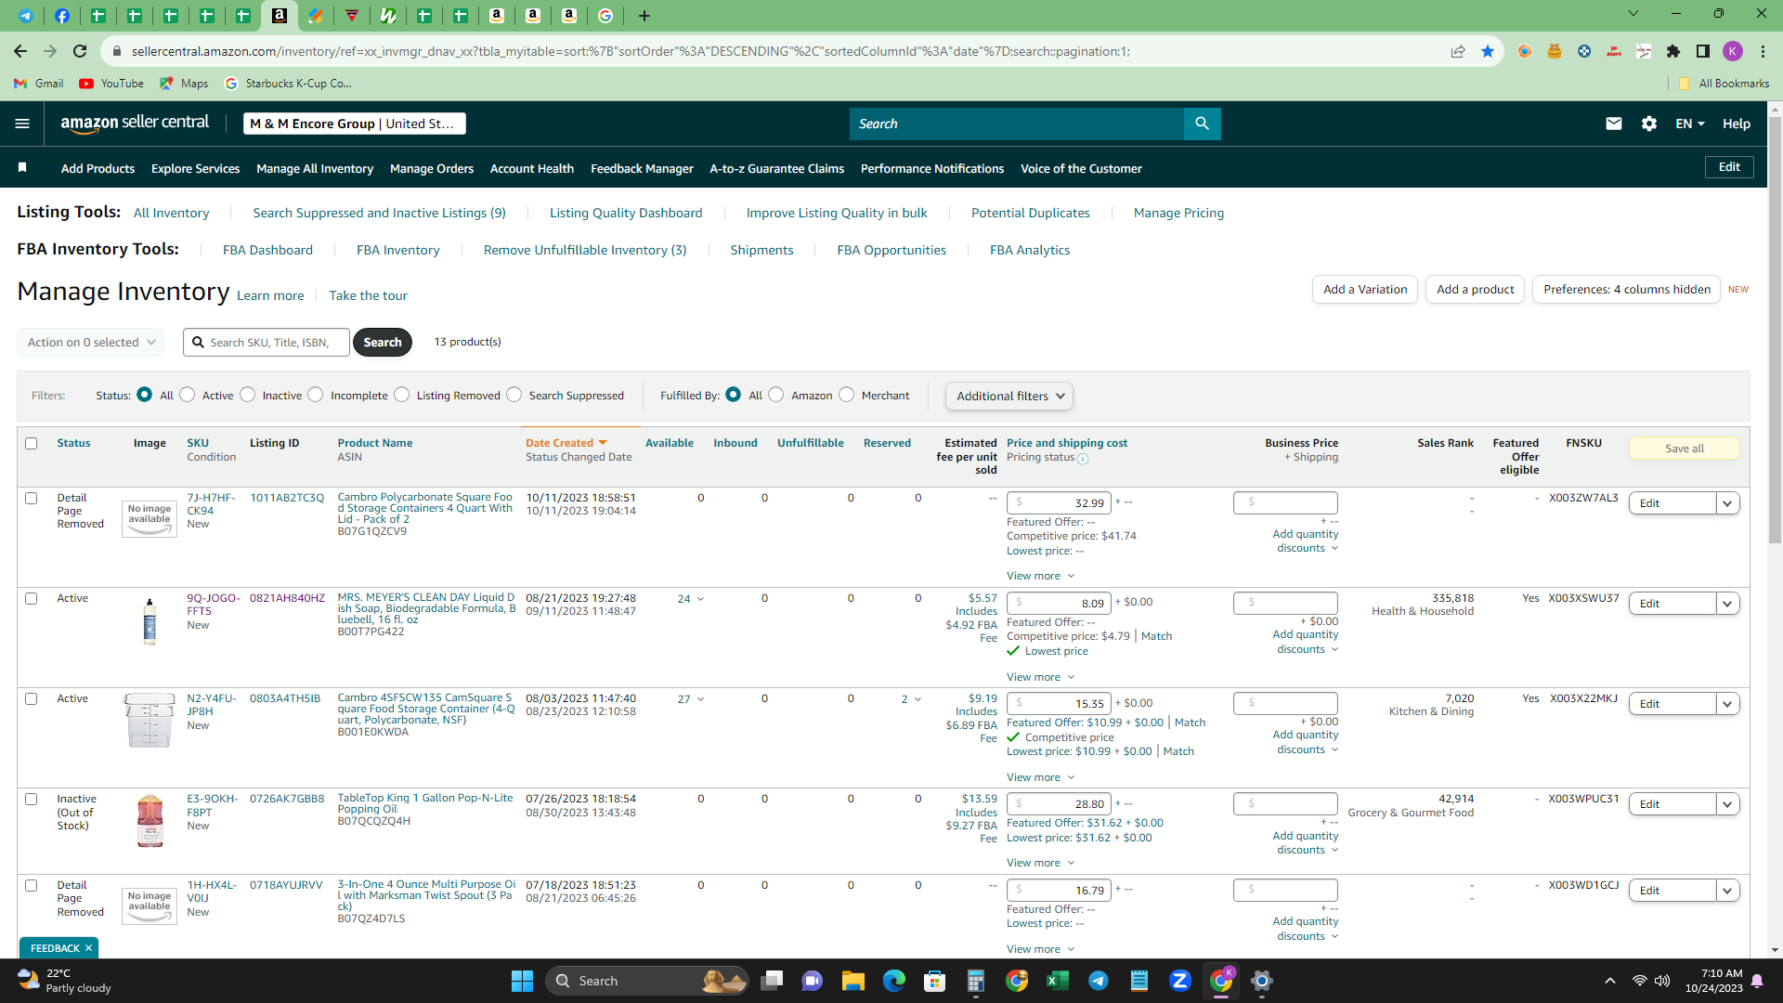Open the Windows Start menu

point(522,981)
